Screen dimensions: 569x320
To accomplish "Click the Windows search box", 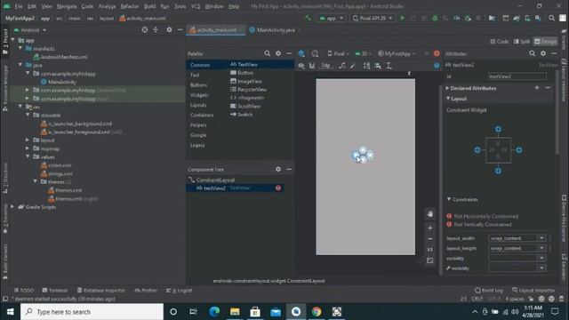I will [92, 312].
